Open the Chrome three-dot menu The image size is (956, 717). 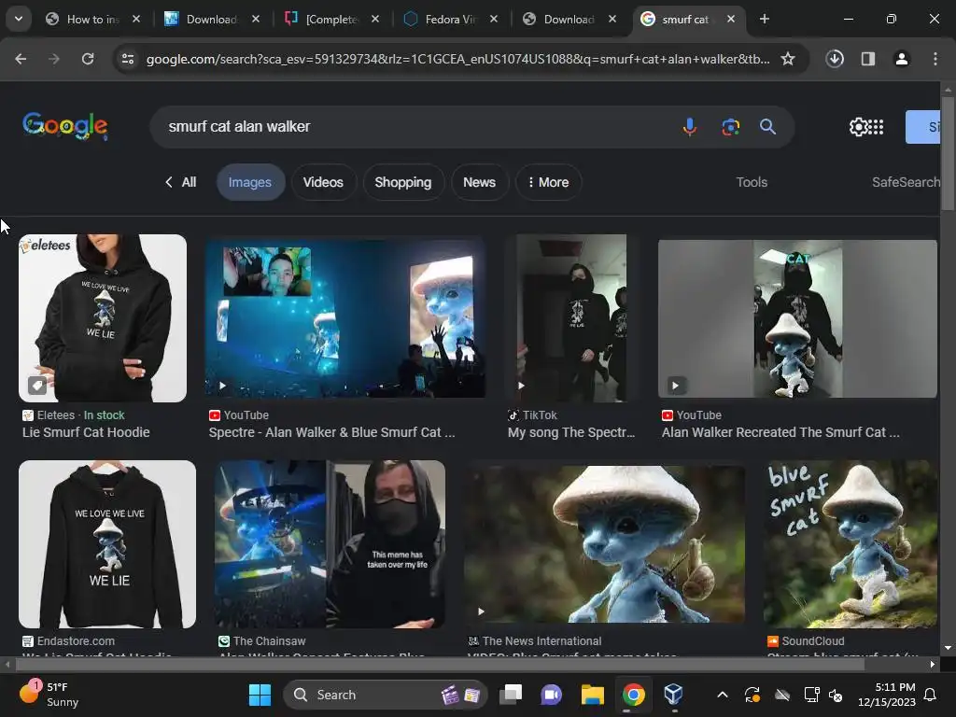[x=935, y=59]
